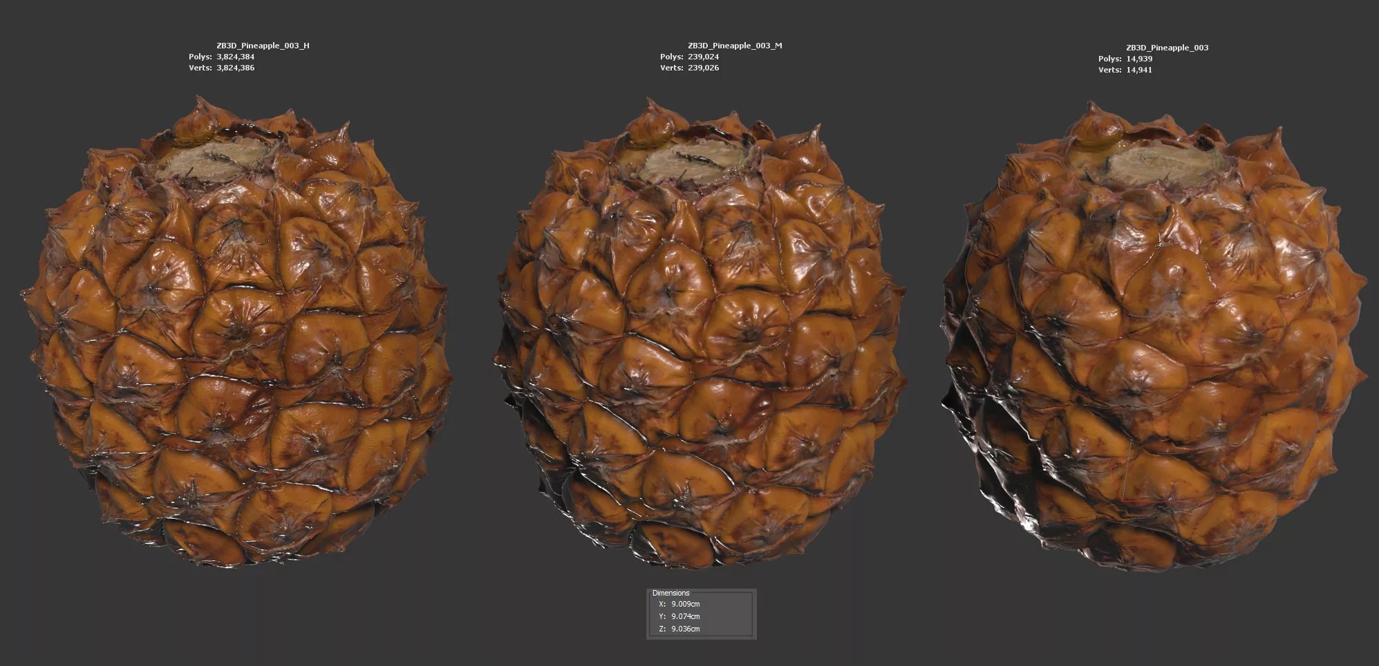This screenshot has height=666, width=1379.
Task: Select the high-poly pineapple model on the left
Action: (235, 345)
